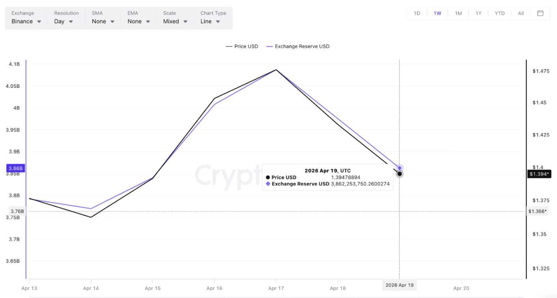Click the $1.394 price axis label
This screenshot has width=557, height=298.
pyautogui.click(x=539, y=174)
